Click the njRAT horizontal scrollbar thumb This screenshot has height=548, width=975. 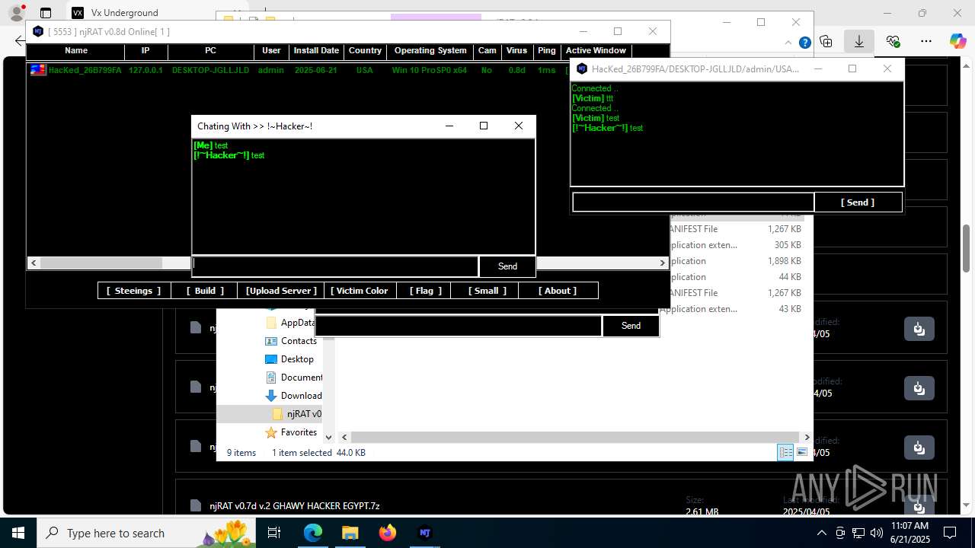[101, 263]
